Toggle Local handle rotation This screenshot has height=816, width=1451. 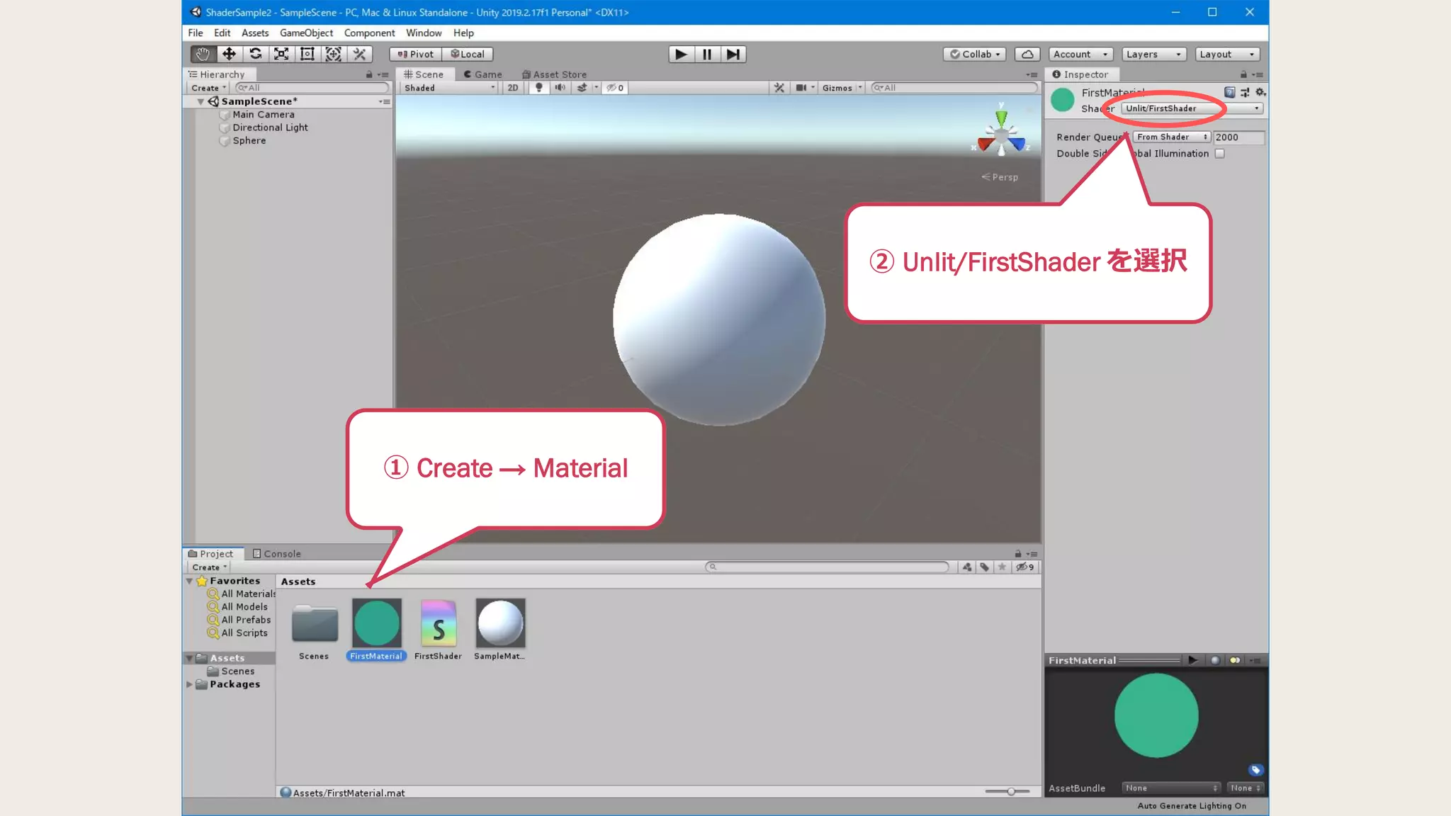tap(468, 54)
